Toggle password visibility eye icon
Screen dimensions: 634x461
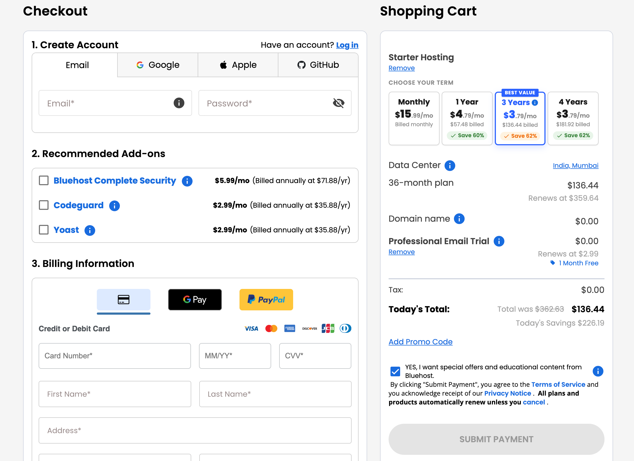pos(338,103)
